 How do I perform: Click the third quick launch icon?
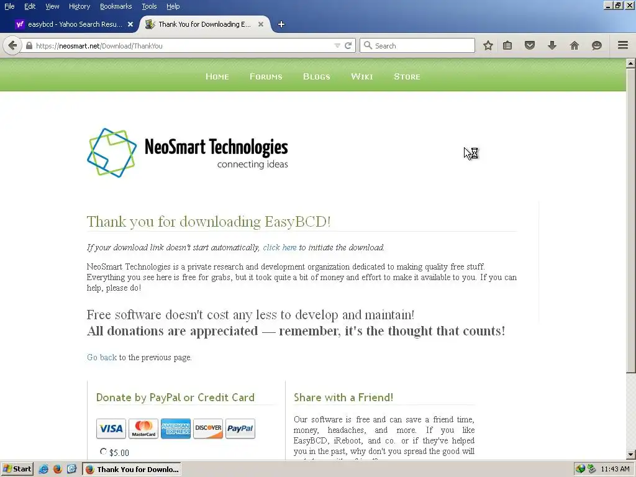click(x=72, y=469)
